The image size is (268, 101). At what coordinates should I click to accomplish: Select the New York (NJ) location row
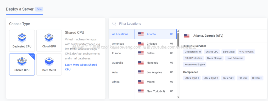156,91
